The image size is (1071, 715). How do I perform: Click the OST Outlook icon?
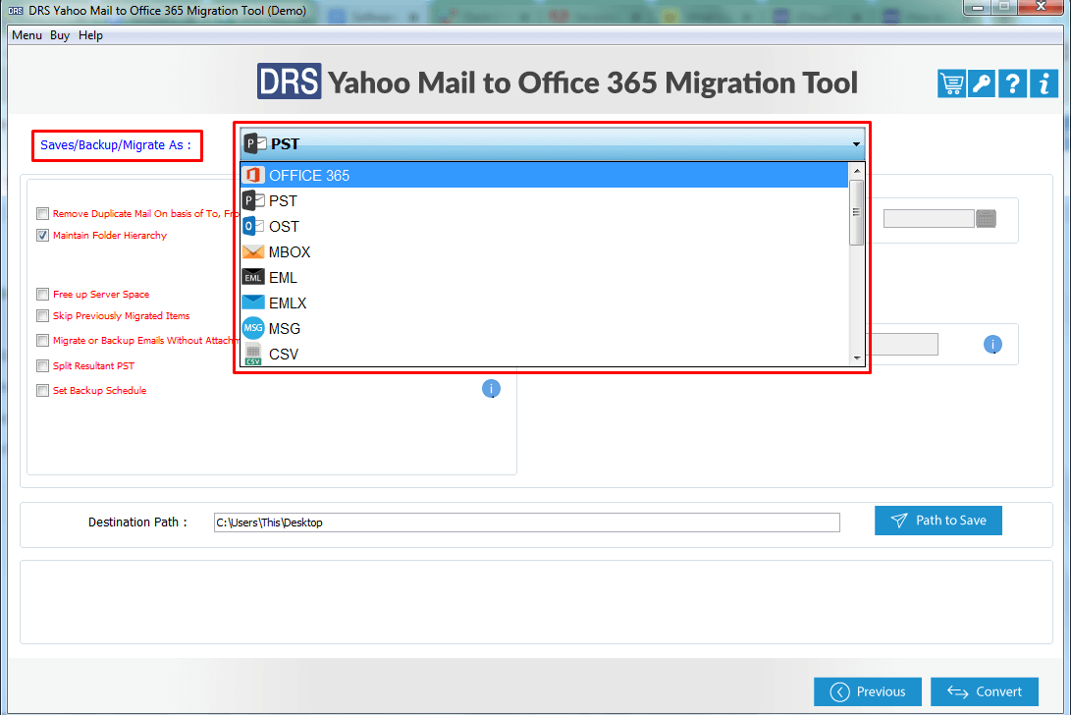pyautogui.click(x=253, y=226)
